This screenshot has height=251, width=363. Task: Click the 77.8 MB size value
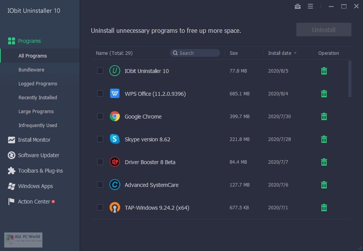(x=238, y=71)
